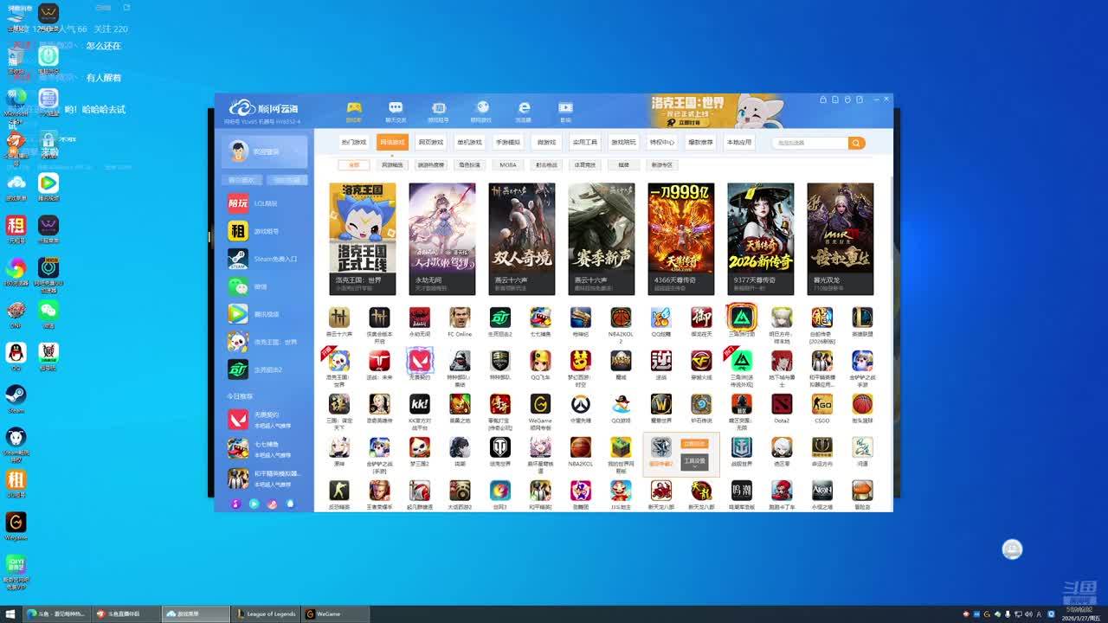Click the game search input field
The width and height of the screenshot is (1108, 623).
810,143
